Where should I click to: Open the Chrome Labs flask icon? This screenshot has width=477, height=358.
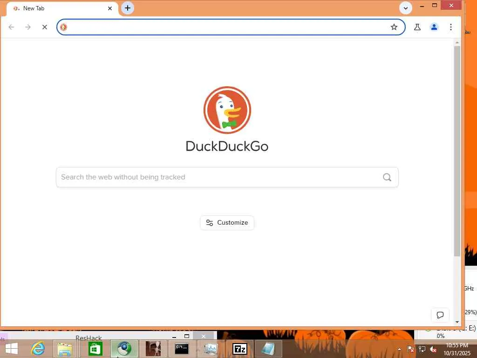417,27
